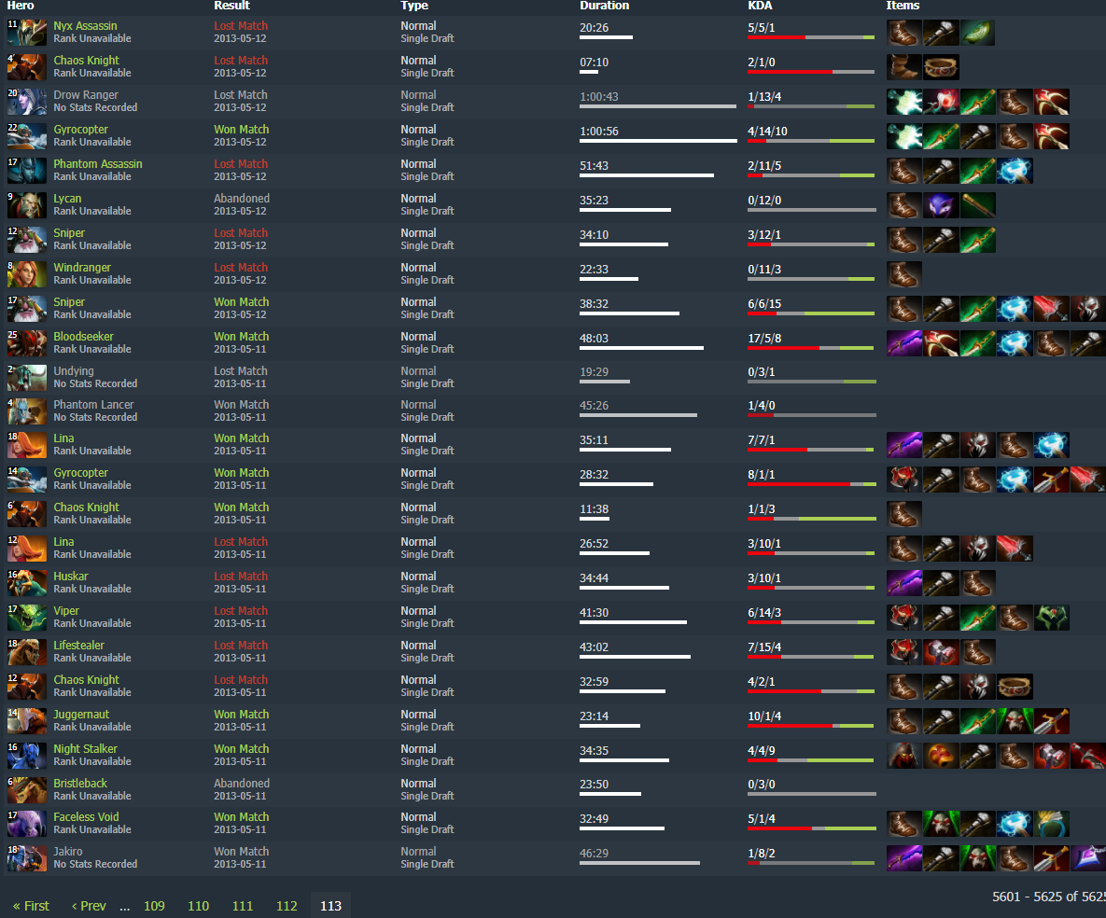Open the Lycan hero portrait
Image resolution: width=1106 pixels, height=918 pixels.
[x=27, y=205]
